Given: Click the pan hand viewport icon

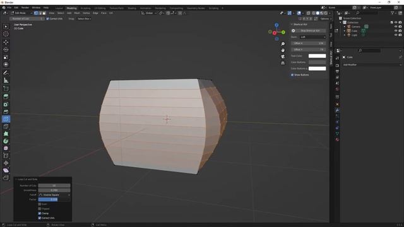Looking at the screenshot, I should pos(283,50).
